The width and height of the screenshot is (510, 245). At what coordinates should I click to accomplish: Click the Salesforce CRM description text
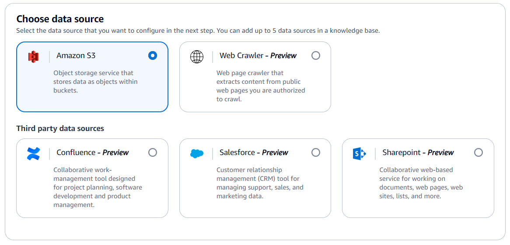260,183
